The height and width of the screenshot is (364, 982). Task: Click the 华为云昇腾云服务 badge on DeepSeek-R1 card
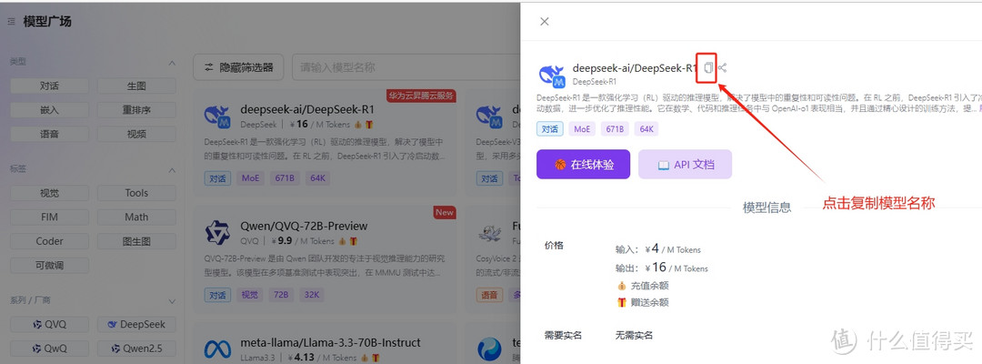421,96
